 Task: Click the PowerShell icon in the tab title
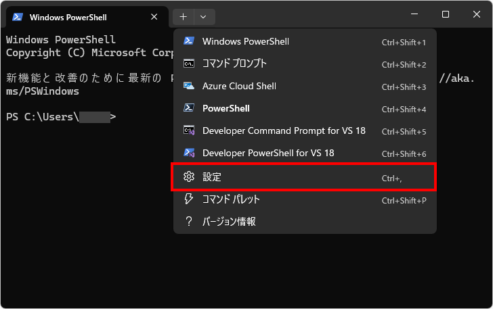tap(18, 17)
